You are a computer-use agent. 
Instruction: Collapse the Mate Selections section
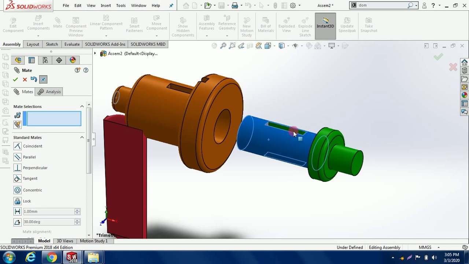[82, 106]
